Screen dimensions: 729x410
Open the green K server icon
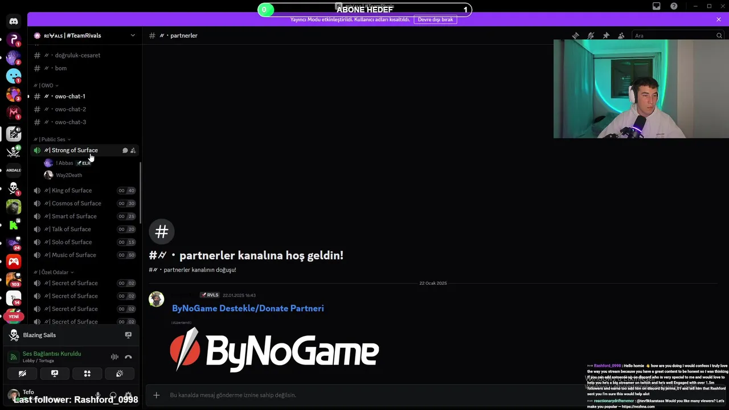(x=14, y=225)
